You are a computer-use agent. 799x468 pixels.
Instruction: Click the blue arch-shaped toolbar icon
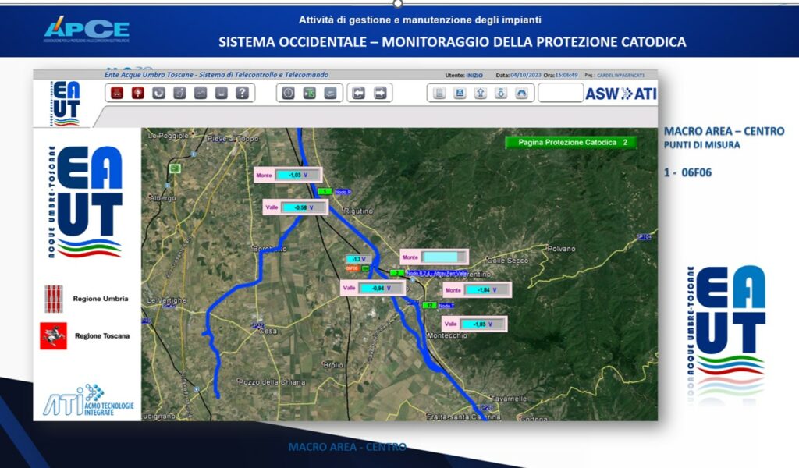click(x=521, y=93)
